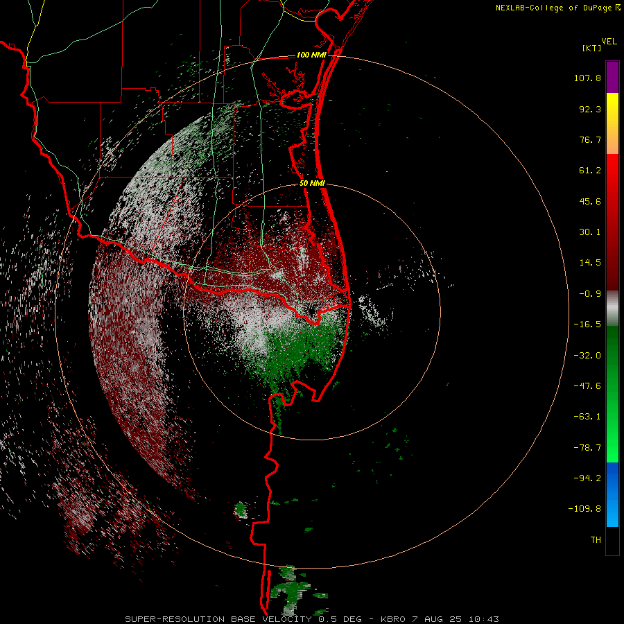The height and width of the screenshot is (624, 624).
Task: Click the 100 NMI range ring label
Action: pyautogui.click(x=311, y=55)
